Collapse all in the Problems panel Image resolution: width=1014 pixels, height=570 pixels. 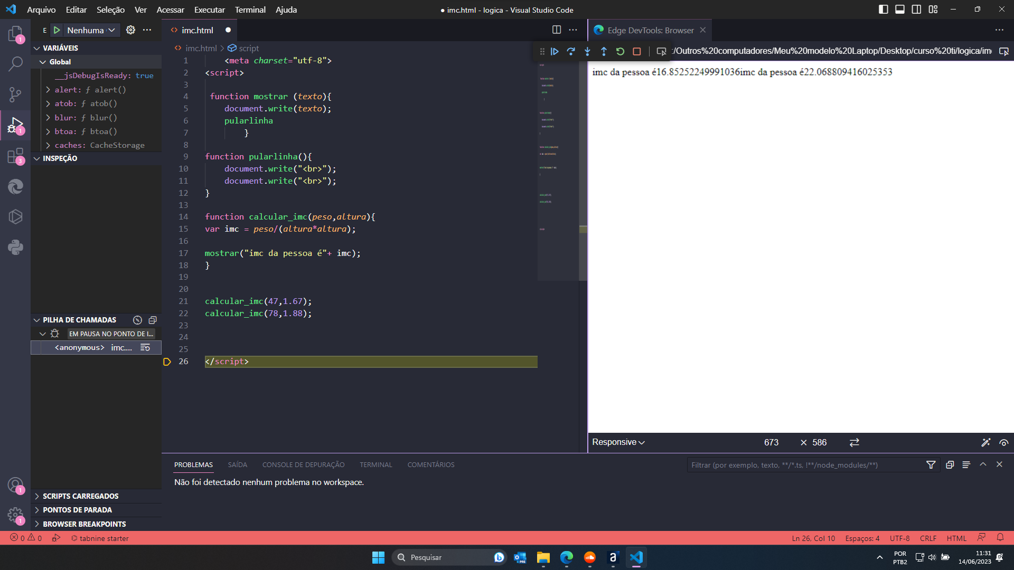click(x=950, y=464)
